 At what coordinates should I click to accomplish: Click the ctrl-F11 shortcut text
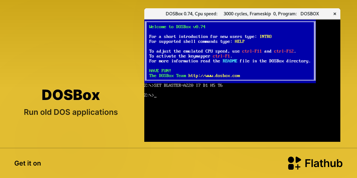click(x=252, y=51)
